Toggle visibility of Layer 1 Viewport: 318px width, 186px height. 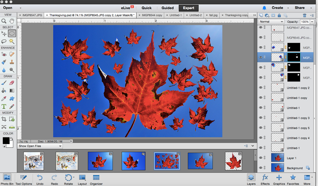click(261, 158)
